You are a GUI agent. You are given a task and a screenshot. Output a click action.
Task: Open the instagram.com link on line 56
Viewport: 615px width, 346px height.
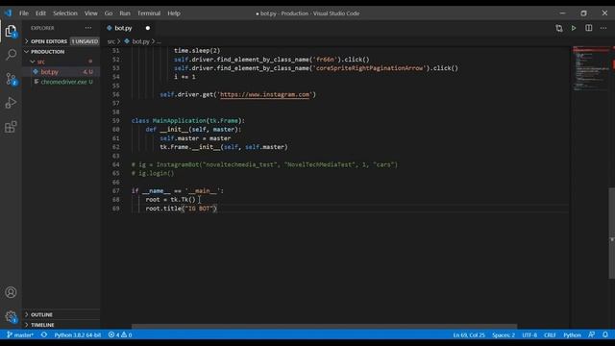pyautogui.click(x=265, y=94)
